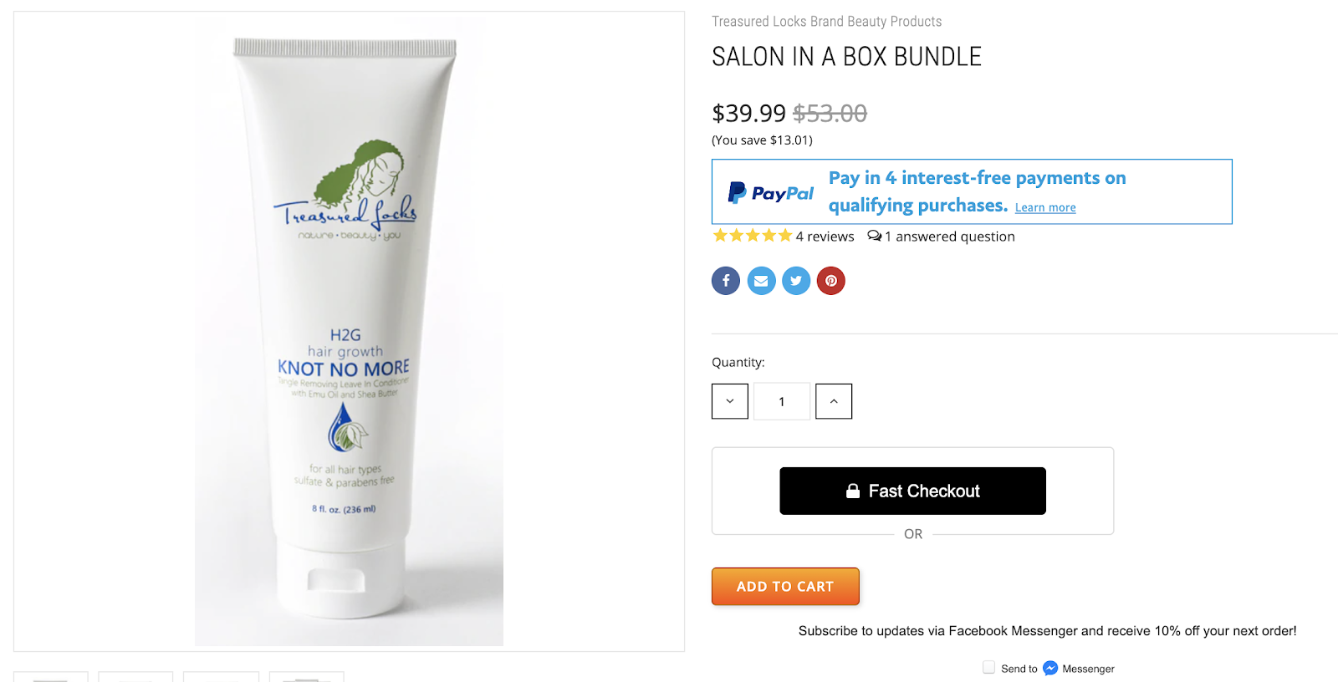Open the 4 reviews link
Image resolution: width=1338 pixels, height=682 pixels.
click(825, 237)
